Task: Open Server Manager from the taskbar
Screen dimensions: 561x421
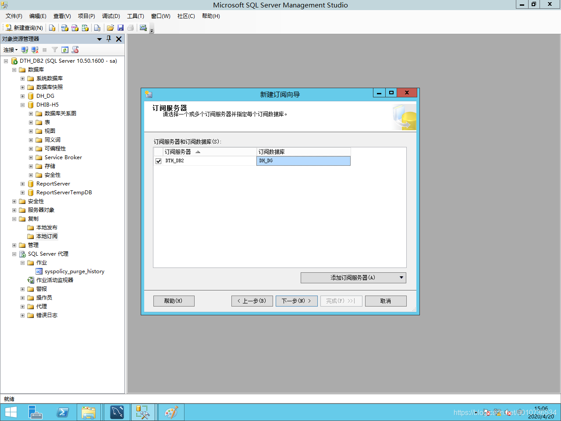Action: point(36,412)
